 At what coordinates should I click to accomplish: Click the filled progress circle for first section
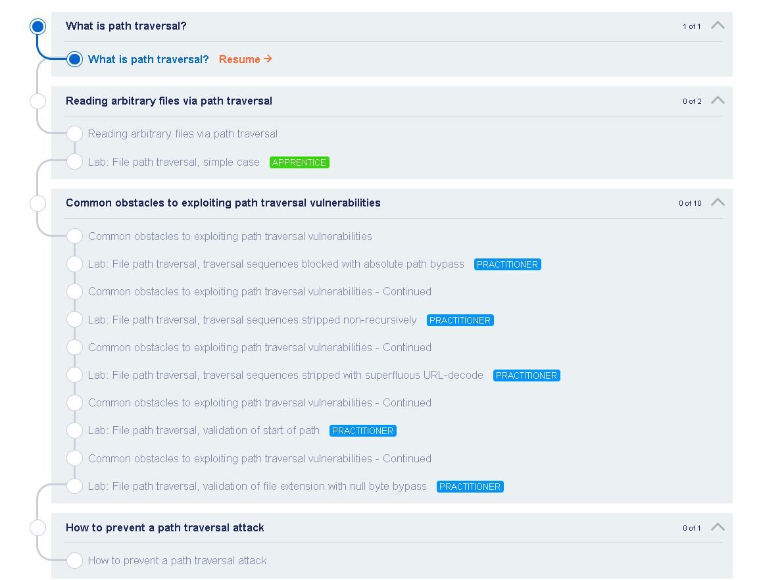click(38, 26)
